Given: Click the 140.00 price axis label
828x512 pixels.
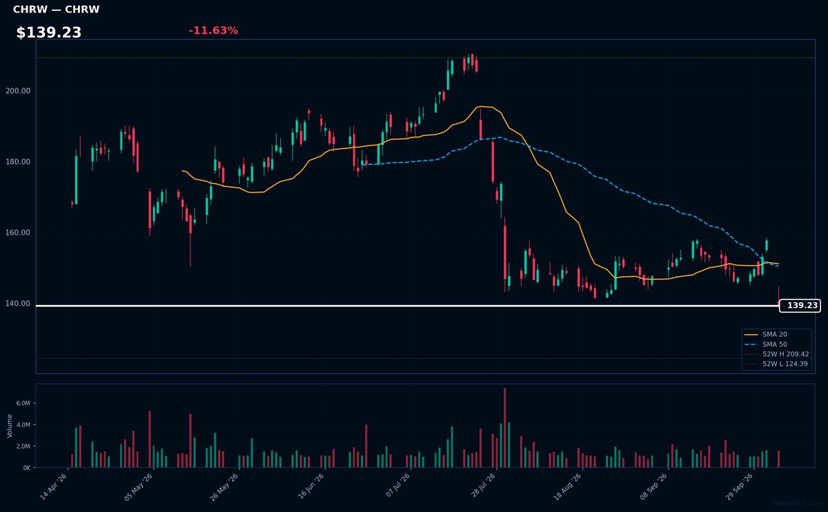Looking at the screenshot, I should (x=19, y=304).
